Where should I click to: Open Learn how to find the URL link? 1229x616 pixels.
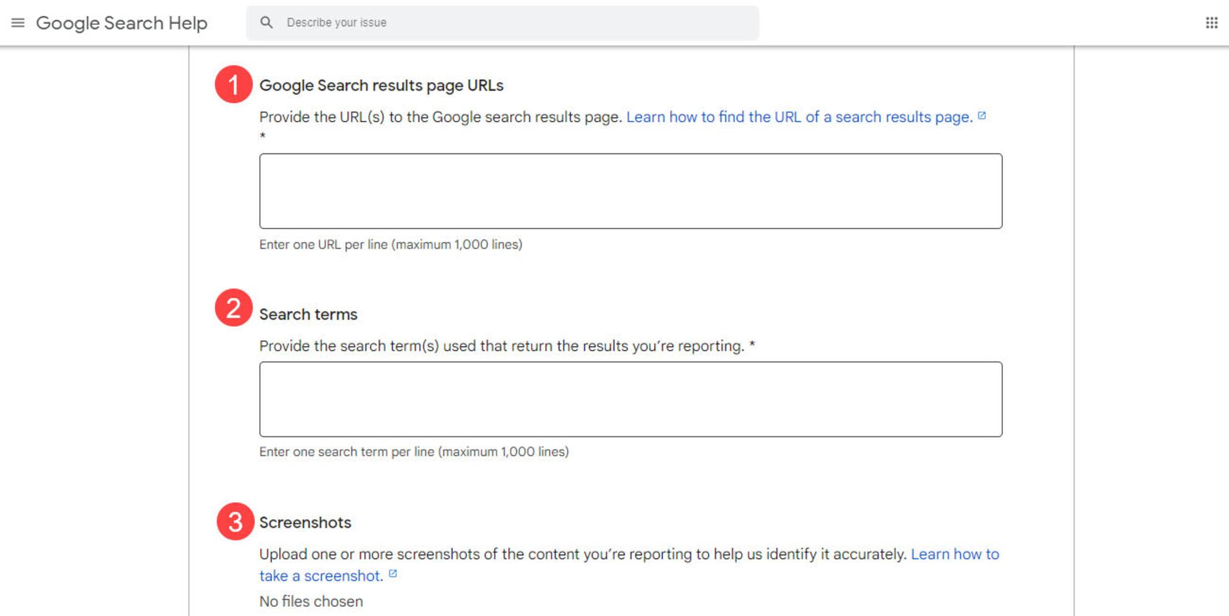pyautogui.click(x=799, y=117)
